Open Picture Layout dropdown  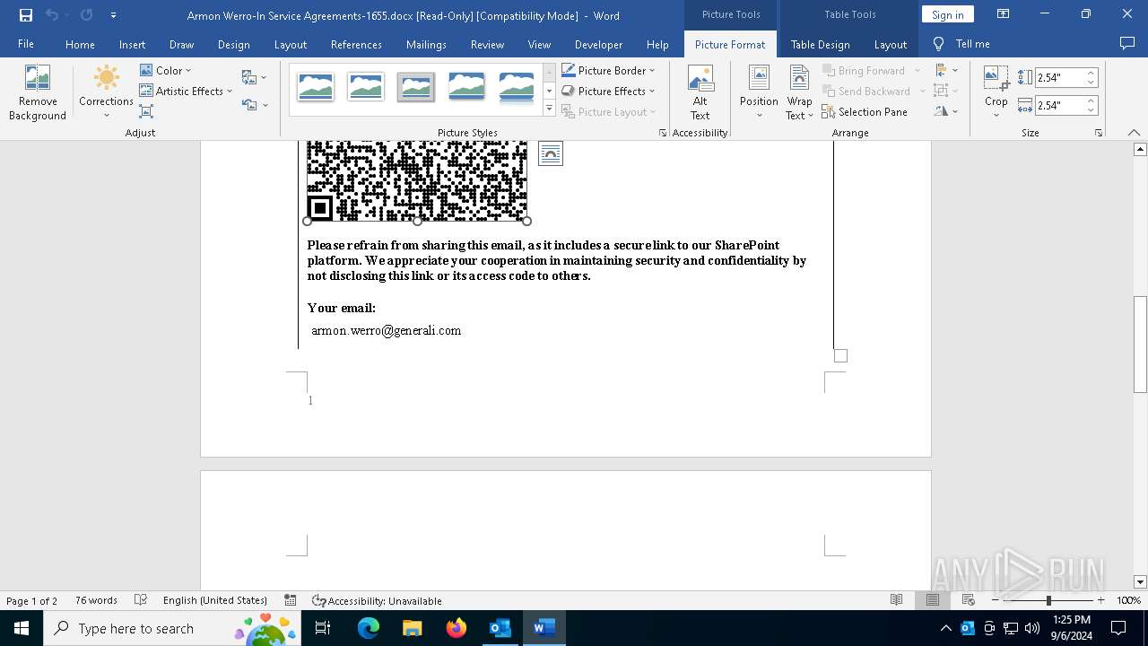pyautogui.click(x=608, y=112)
